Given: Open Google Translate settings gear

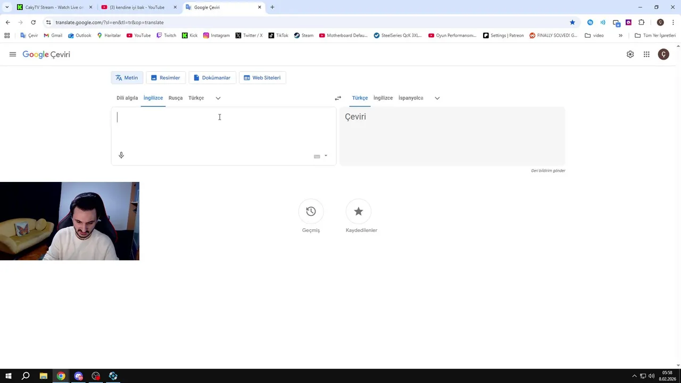Looking at the screenshot, I should 630,54.
